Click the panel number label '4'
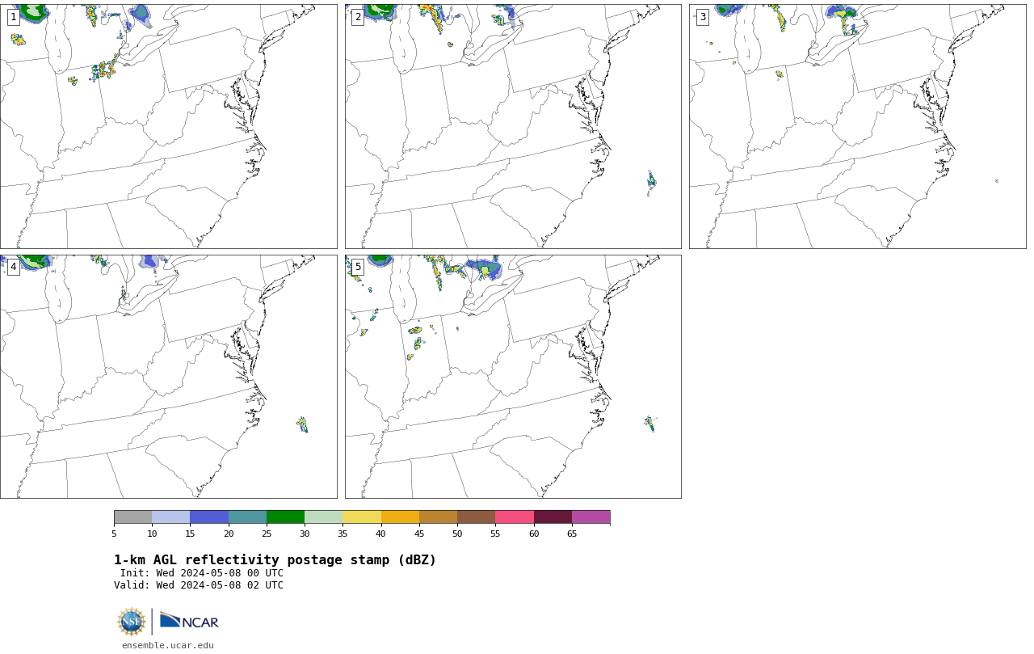Image resolution: width=1034 pixels, height=654 pixels. [13, 267]
